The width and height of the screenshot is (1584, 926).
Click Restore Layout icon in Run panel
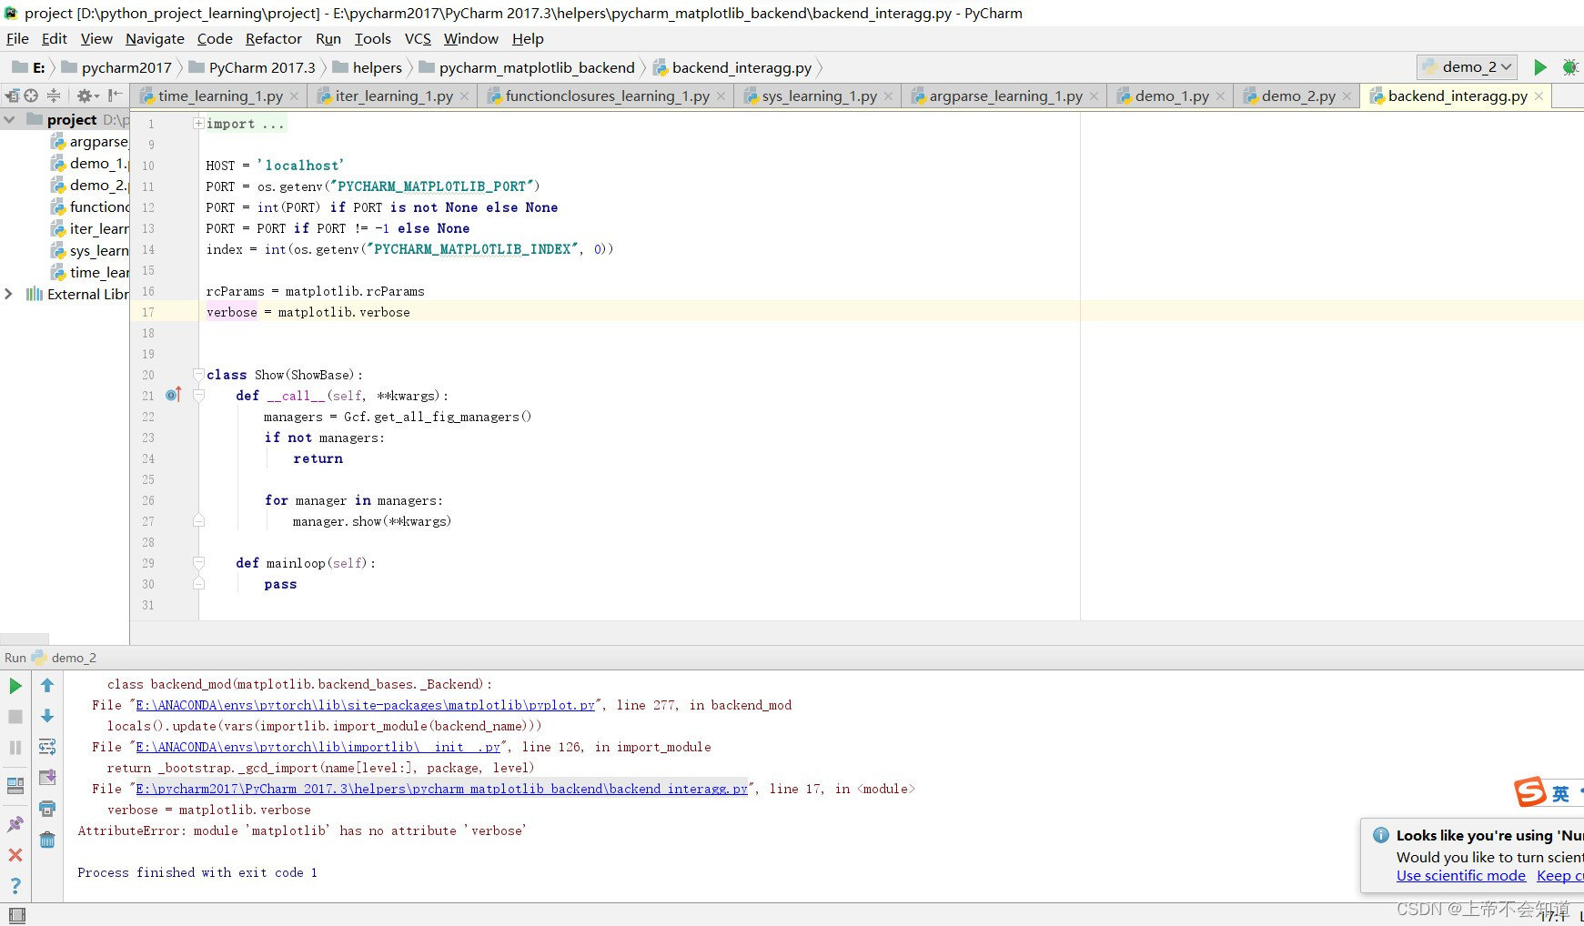[x=15, y=786]
